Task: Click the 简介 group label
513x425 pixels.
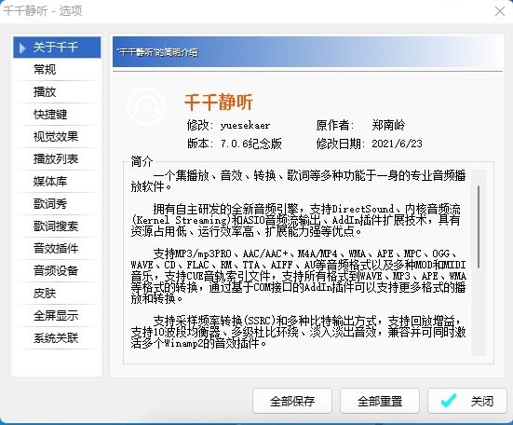Action: pos(142,161)
